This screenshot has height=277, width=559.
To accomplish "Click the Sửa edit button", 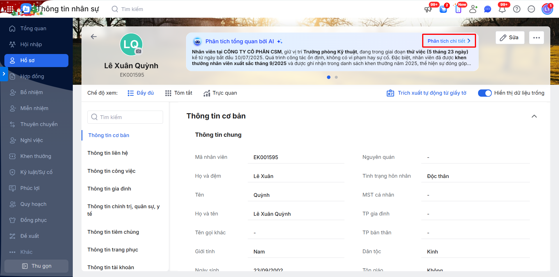I will (510, 38).
